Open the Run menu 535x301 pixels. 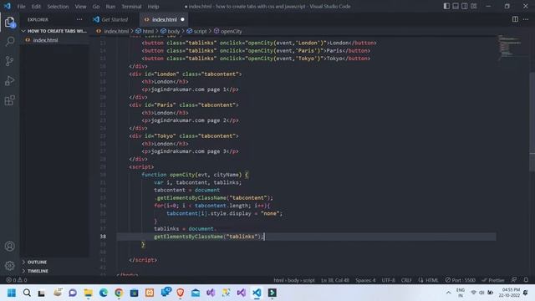point(110,7)
